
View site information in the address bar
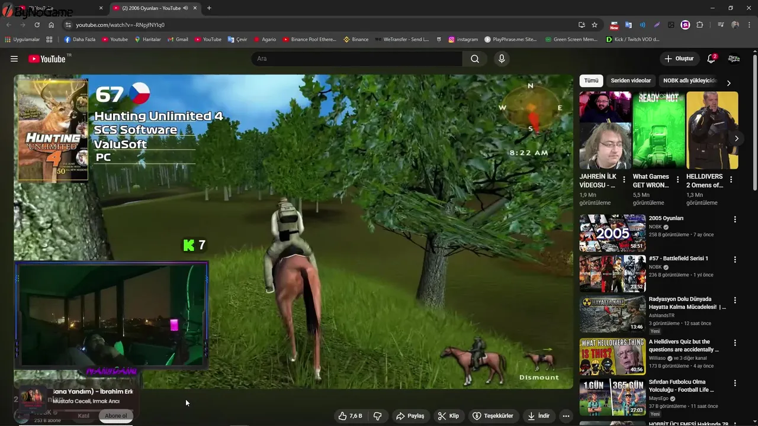pos(68,25)
